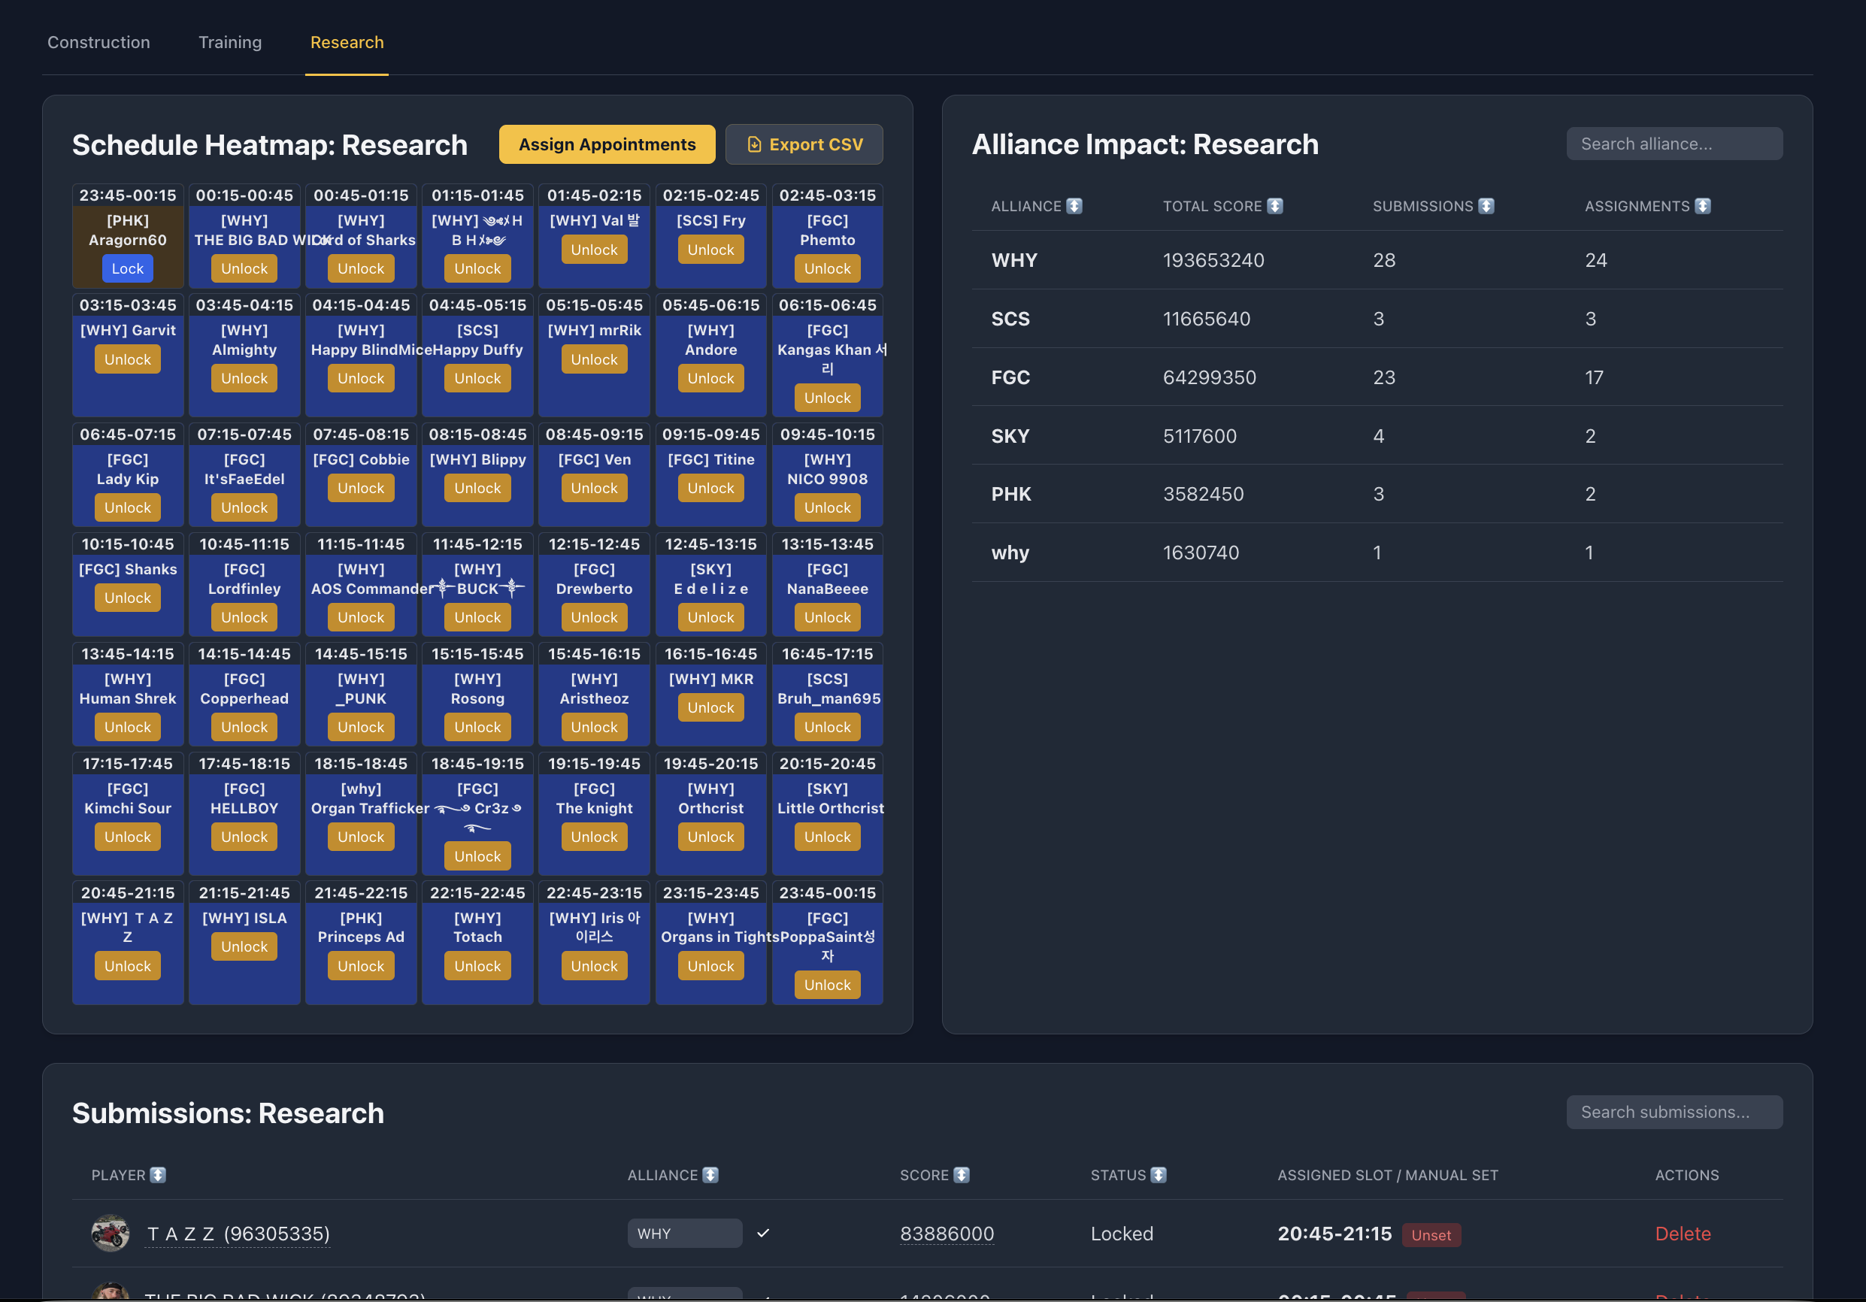Sort by Total Score column icon
Screen dimensions: 1866x1302
coord(1274,207)
